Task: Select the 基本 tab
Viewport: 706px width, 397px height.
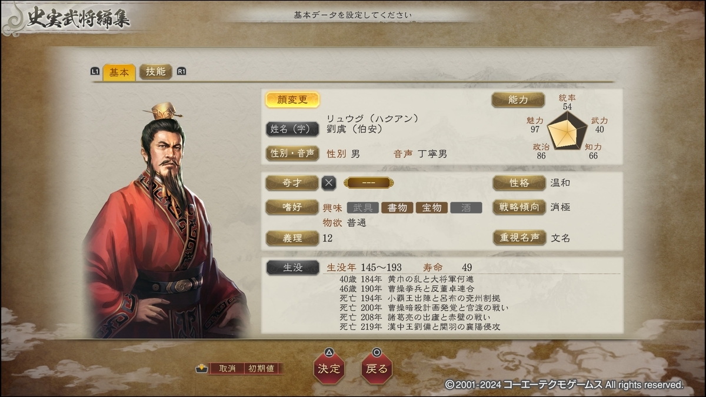Action: click(119, 72)
